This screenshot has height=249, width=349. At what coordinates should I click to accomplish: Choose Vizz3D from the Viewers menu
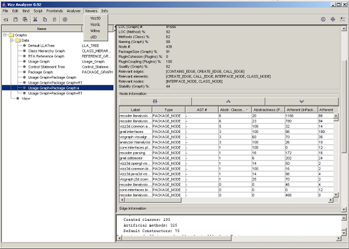point(96,18)
